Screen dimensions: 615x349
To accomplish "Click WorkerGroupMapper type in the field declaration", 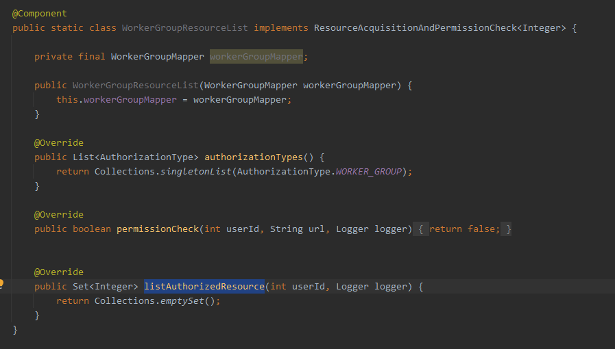I will click(x=157, y=57).
